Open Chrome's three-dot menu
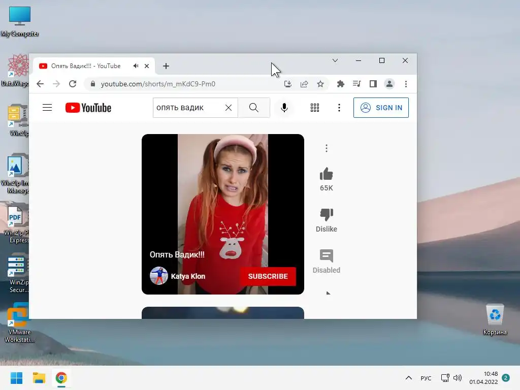The height and width of the screenshot is (390, 520). coord(406,84)
